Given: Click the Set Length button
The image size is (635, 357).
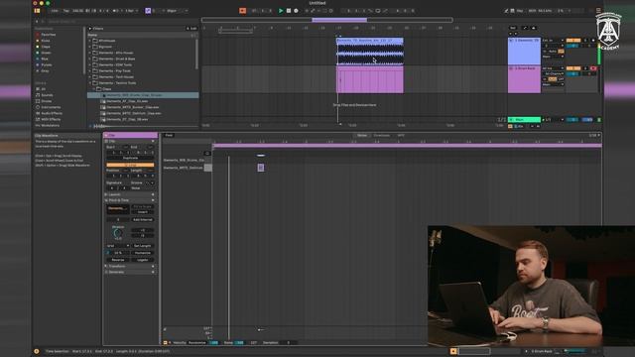Looking at the screenshot, I should point(143,246).
